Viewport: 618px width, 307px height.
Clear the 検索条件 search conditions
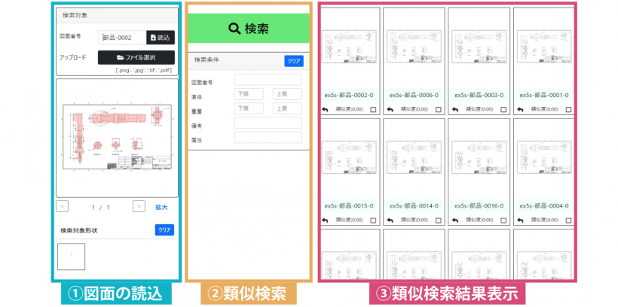(293, 62)
